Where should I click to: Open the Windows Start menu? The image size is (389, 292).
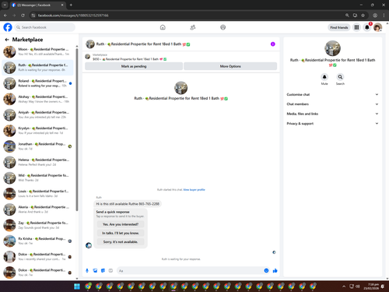click(77, 287)
